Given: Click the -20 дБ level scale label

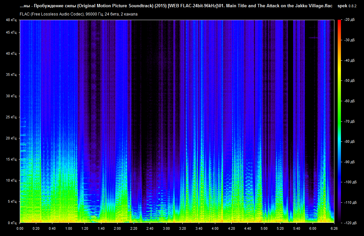Looking at the screenshot, I should coord(350,20).
